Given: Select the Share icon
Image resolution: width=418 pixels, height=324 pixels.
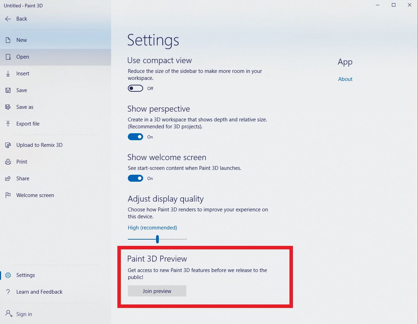Looking at the screenshot, I should 8,178.
